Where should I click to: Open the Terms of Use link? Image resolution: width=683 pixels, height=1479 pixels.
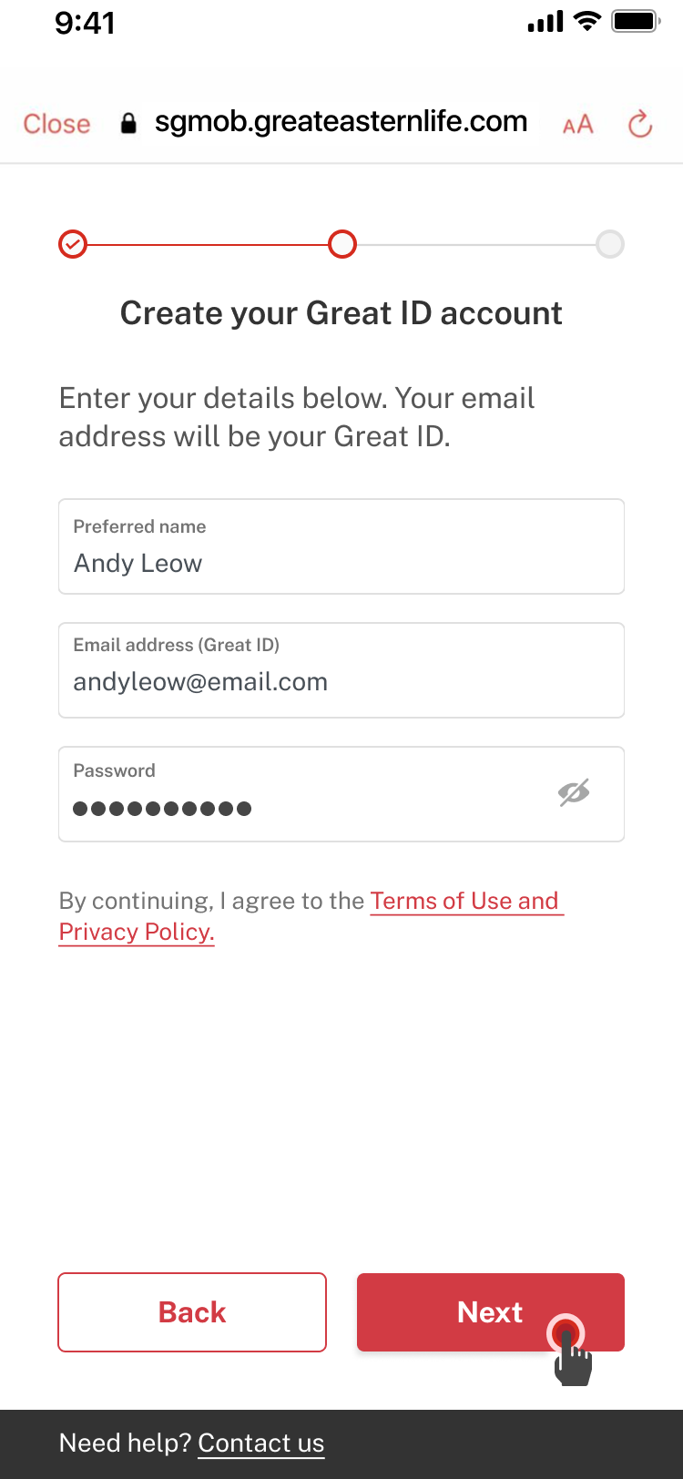pos(464,901)
